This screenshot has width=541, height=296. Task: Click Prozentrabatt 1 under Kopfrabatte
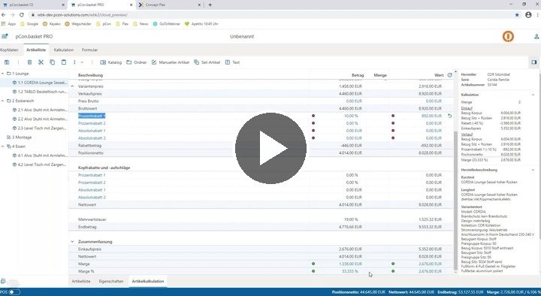(92, 175)
